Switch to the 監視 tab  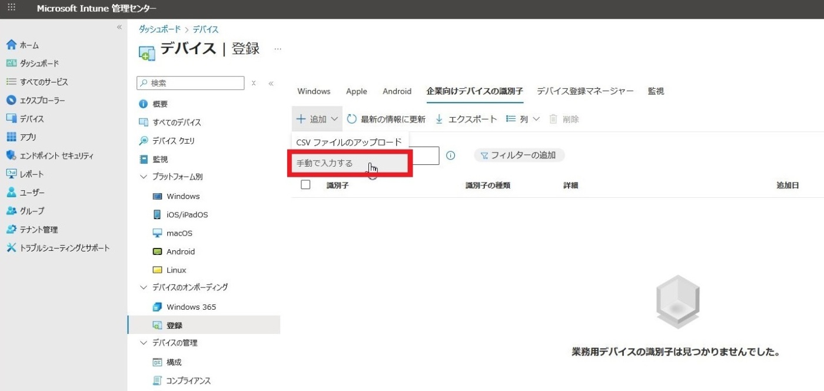[656, 91]
